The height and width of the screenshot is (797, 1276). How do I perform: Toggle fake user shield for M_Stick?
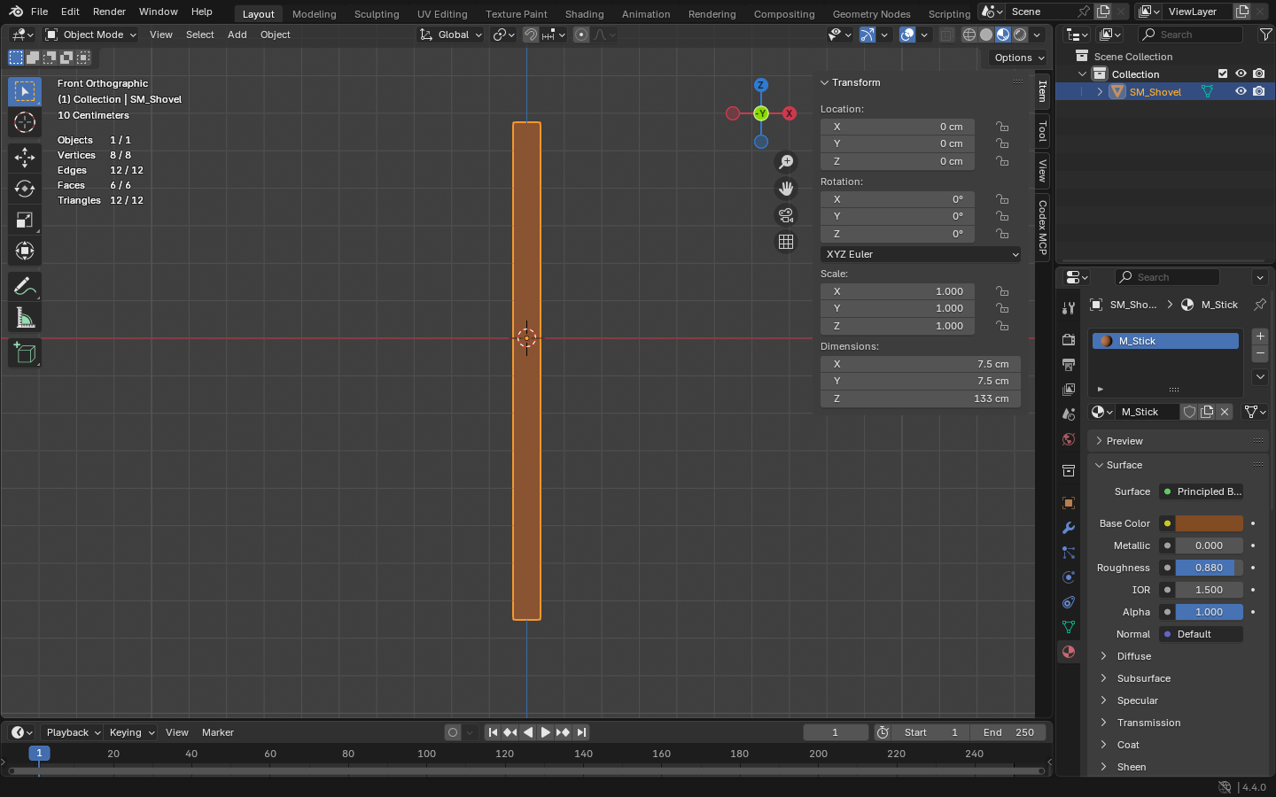coord(1189,412)
